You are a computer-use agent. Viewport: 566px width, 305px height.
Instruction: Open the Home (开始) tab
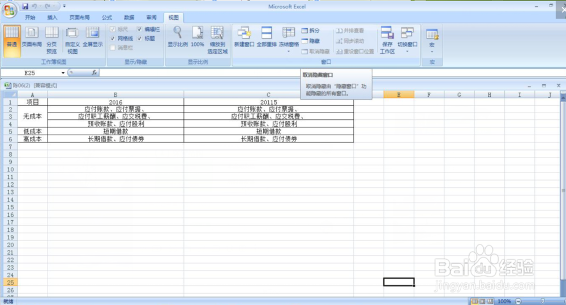tap(30, 18)
